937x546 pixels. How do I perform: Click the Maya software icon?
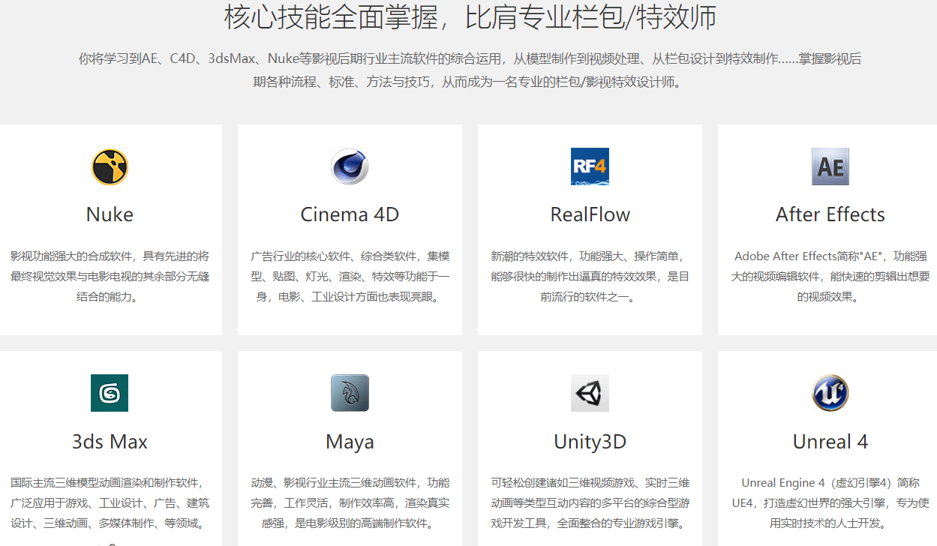pos(350,393)
